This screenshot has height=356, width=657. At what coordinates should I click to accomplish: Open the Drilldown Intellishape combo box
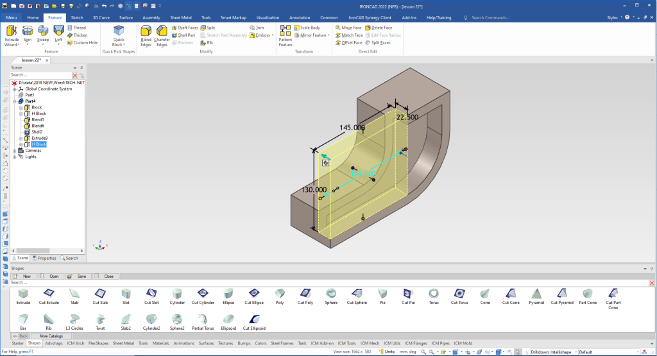[x=554, y=352]
